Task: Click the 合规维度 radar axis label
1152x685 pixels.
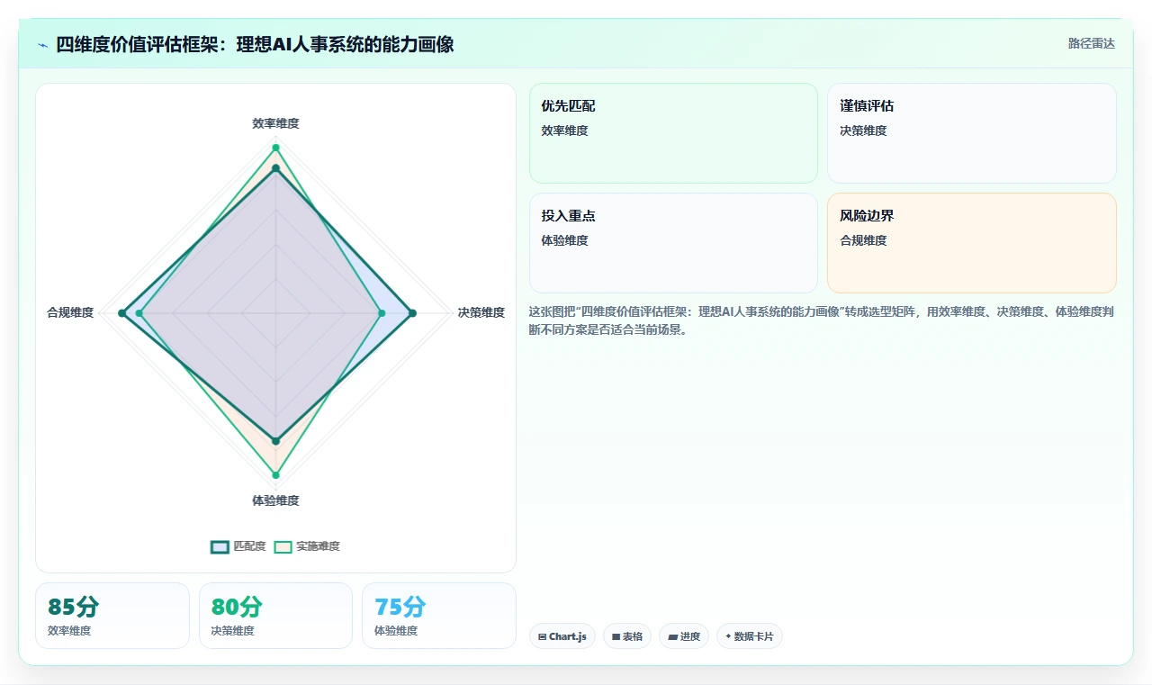Action: [70, 312]
